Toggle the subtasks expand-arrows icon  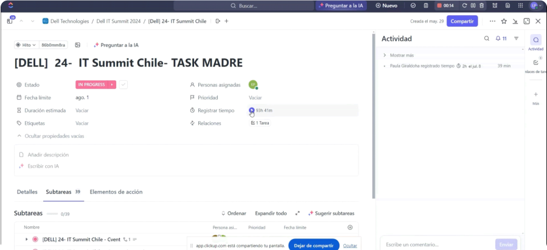pos(297,214)
